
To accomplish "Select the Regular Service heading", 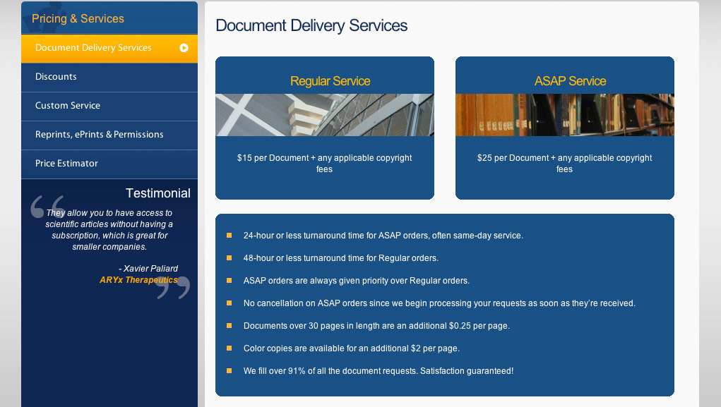I will [x=330, y=81].
